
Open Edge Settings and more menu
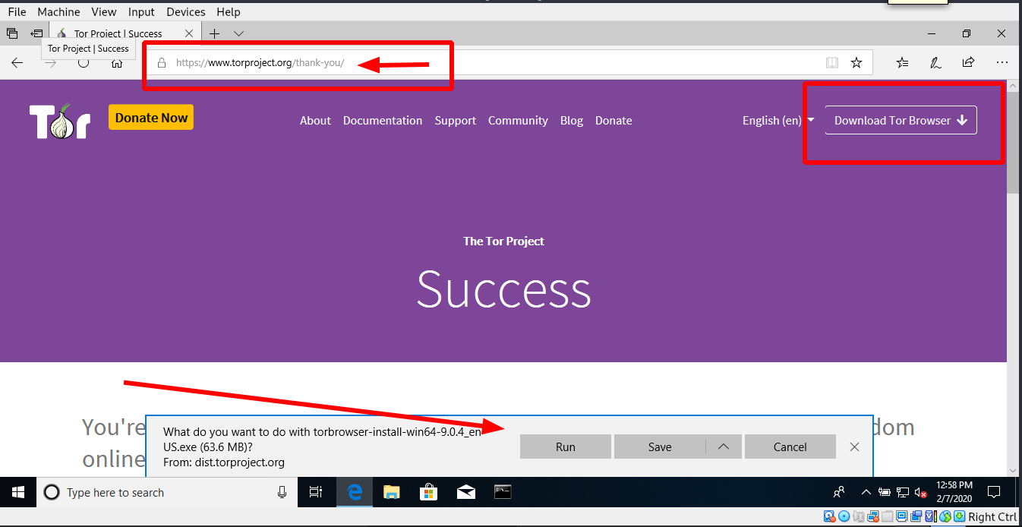tap(1002, 63)
